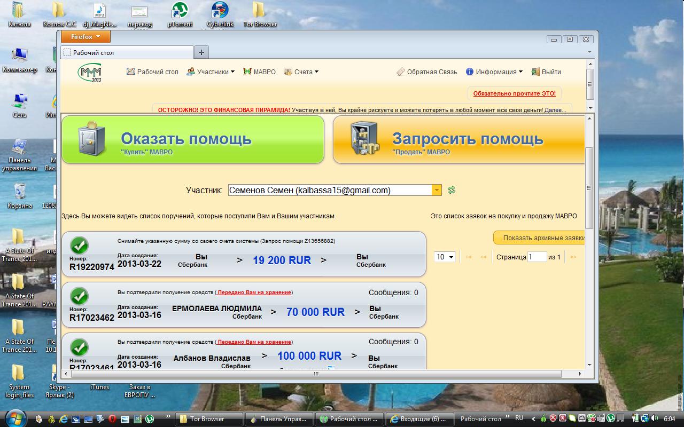Launch Opera from quick launch
Screen dimensions: 684x427
tap(113, 419)
